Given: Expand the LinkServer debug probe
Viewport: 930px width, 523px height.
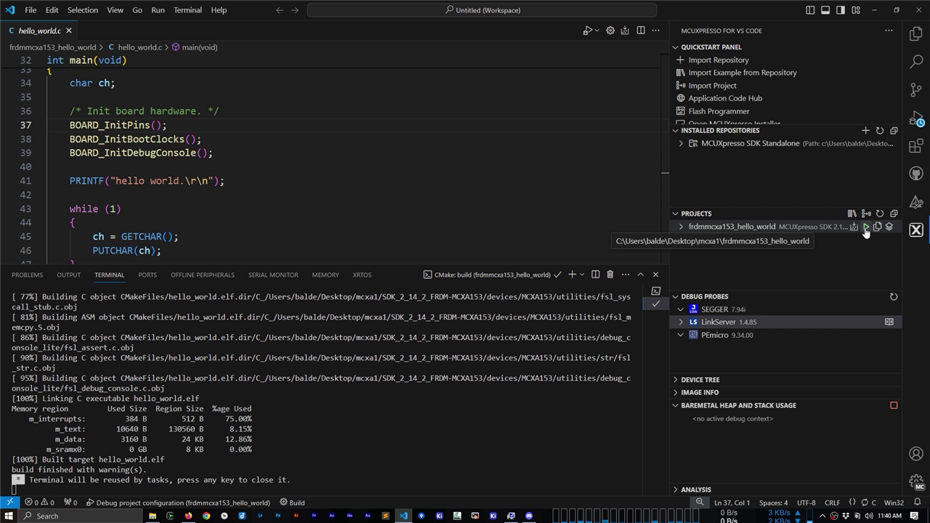Looking at the screenshot, I should pyautogui.click(x=681, y=322).
